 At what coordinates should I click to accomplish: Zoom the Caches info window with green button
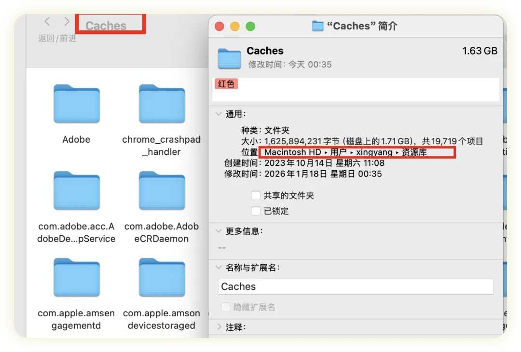click(x=250, y=26)
